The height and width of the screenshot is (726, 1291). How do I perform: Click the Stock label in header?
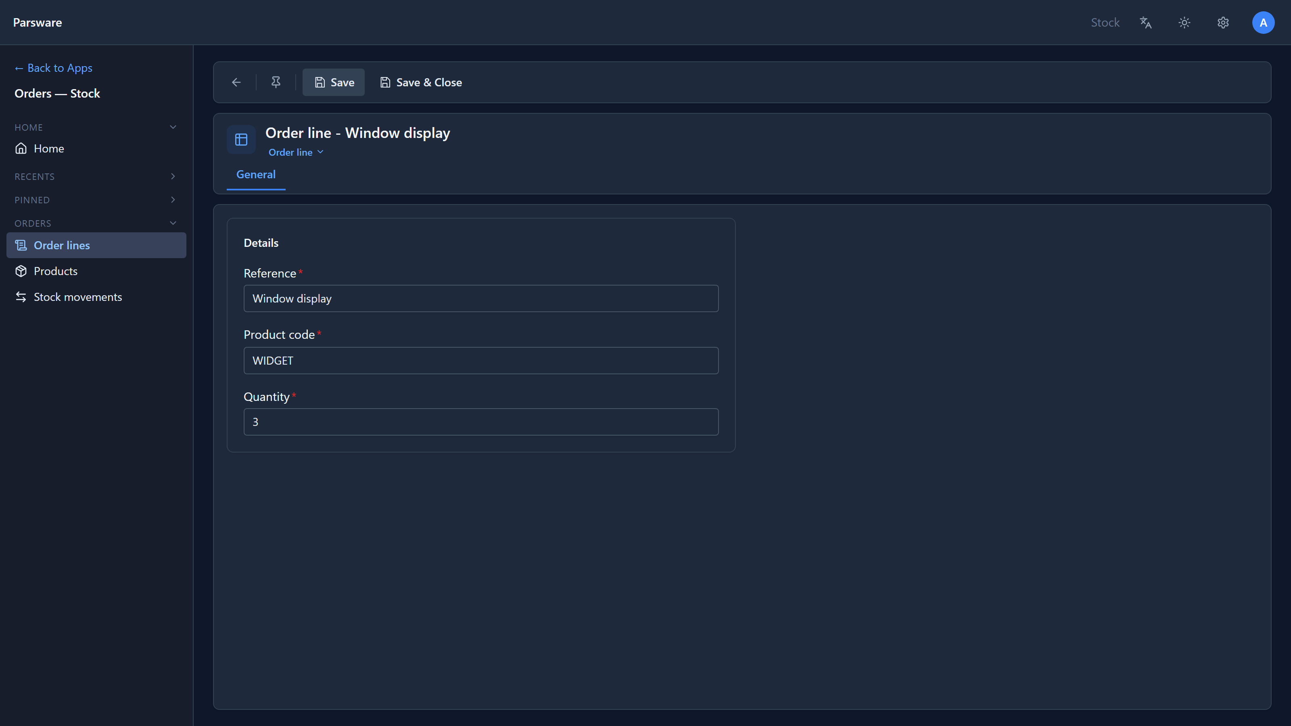[x=1105, y=23]
